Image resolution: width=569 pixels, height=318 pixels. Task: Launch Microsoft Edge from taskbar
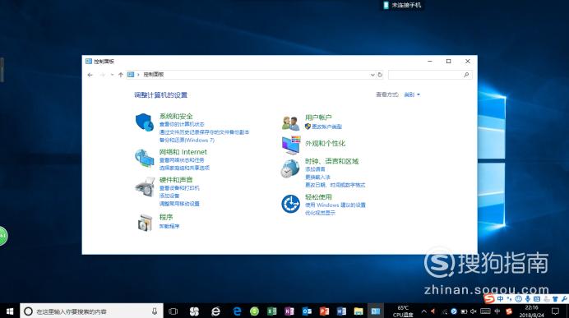(x=237, y=311)
